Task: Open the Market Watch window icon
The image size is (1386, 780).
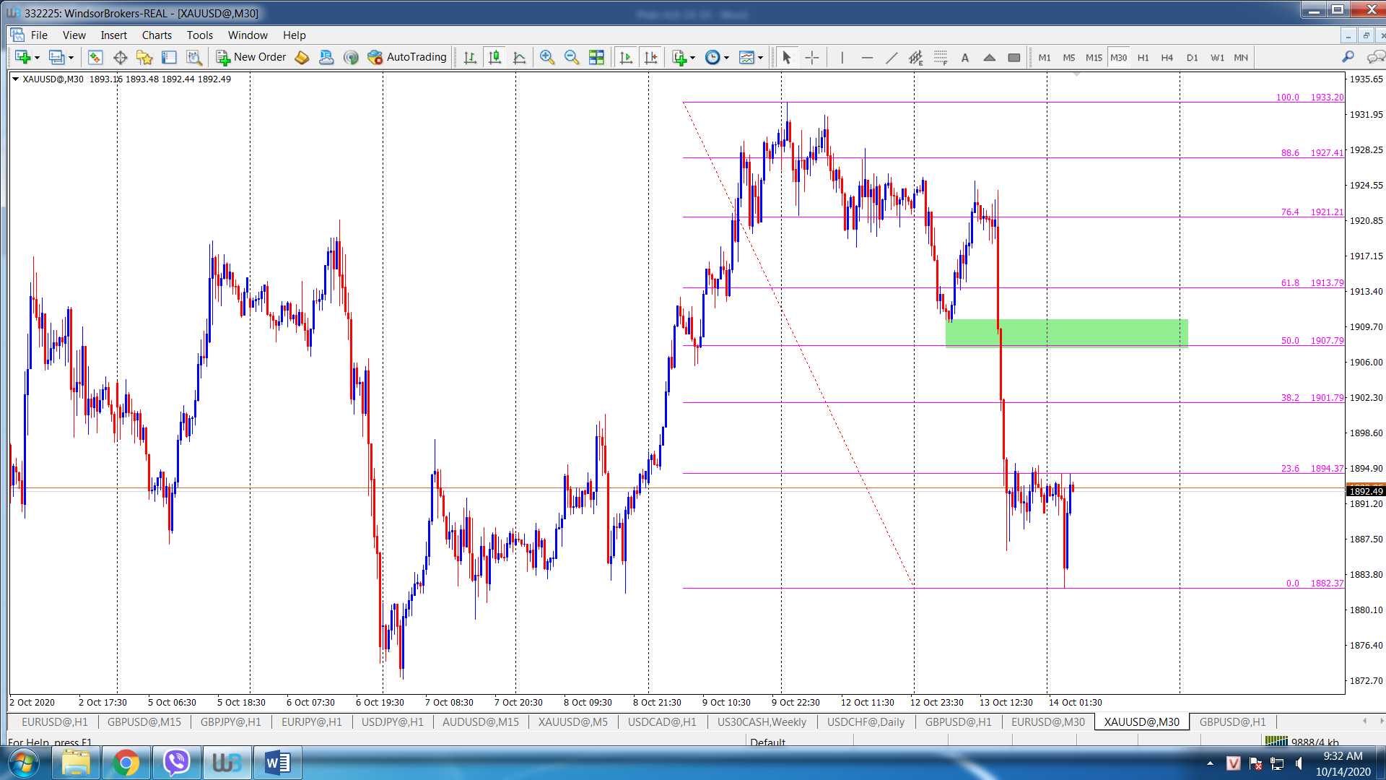Action: 95,58
